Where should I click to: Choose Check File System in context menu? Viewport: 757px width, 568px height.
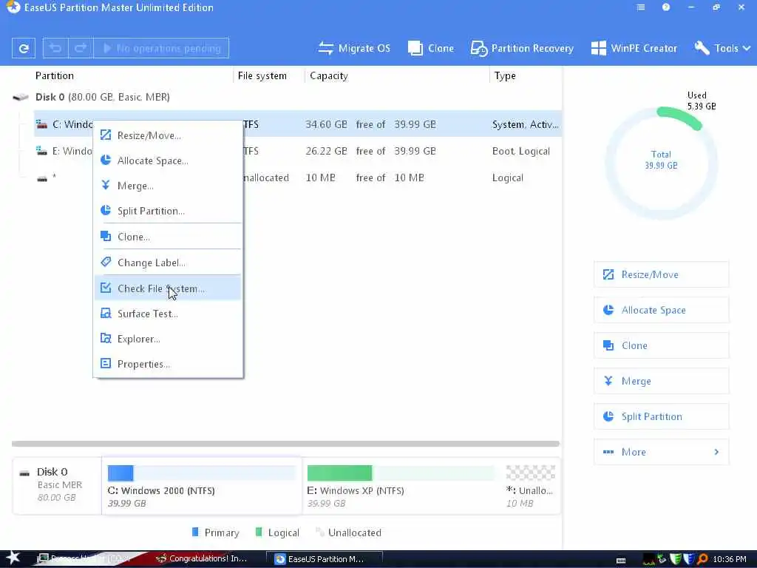[x=168, y=288]
